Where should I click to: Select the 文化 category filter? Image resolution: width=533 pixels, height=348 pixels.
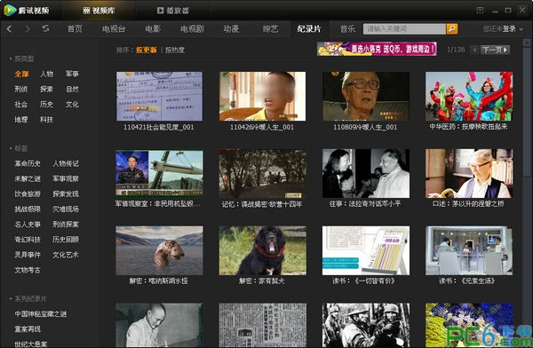pos(72,105)
